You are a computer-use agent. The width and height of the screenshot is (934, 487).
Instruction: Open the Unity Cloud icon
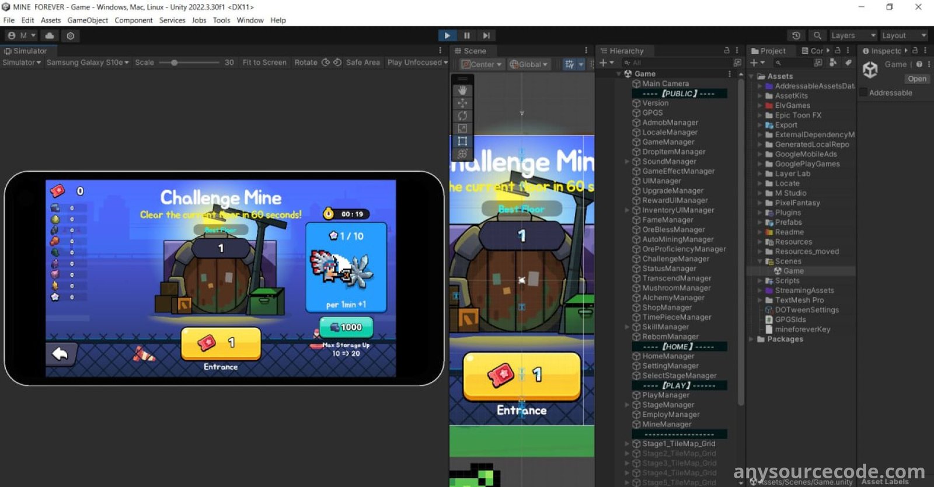coord(50,36)
